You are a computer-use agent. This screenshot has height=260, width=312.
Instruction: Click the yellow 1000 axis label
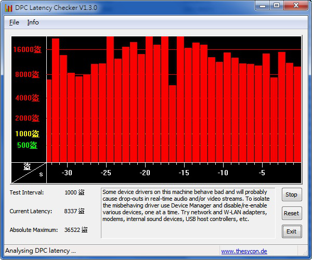click(27, 134)
